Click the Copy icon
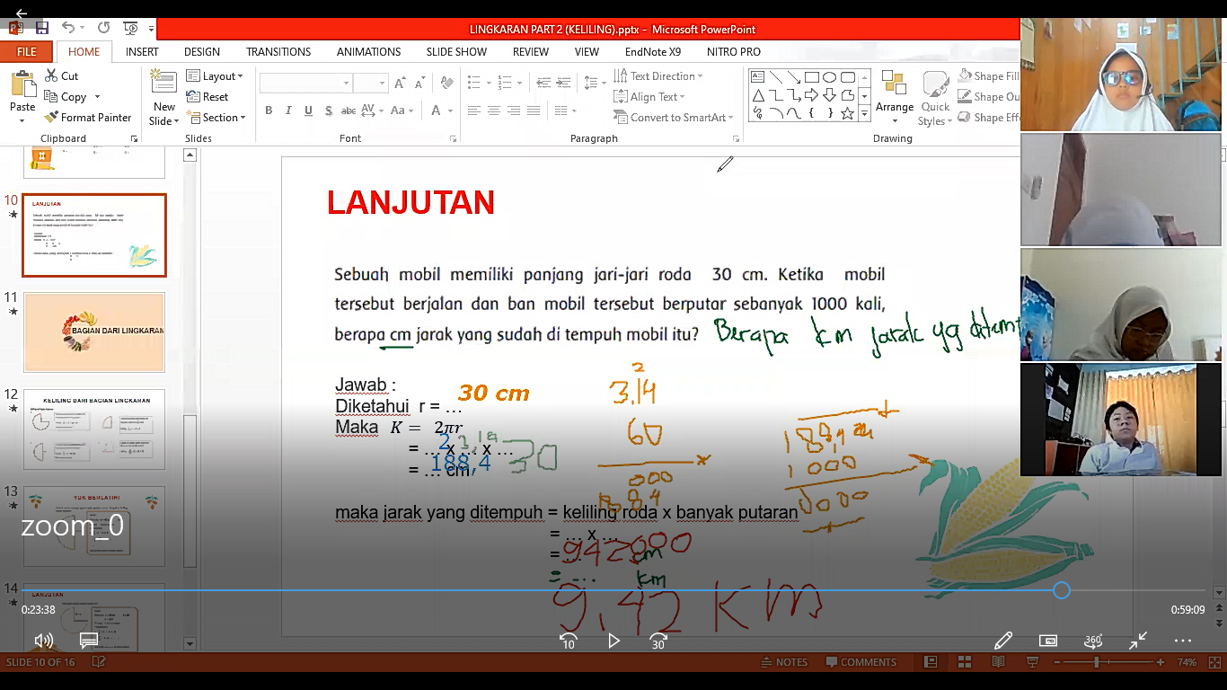The width and height of the screenshot is (1227, 690). point(50,97)
